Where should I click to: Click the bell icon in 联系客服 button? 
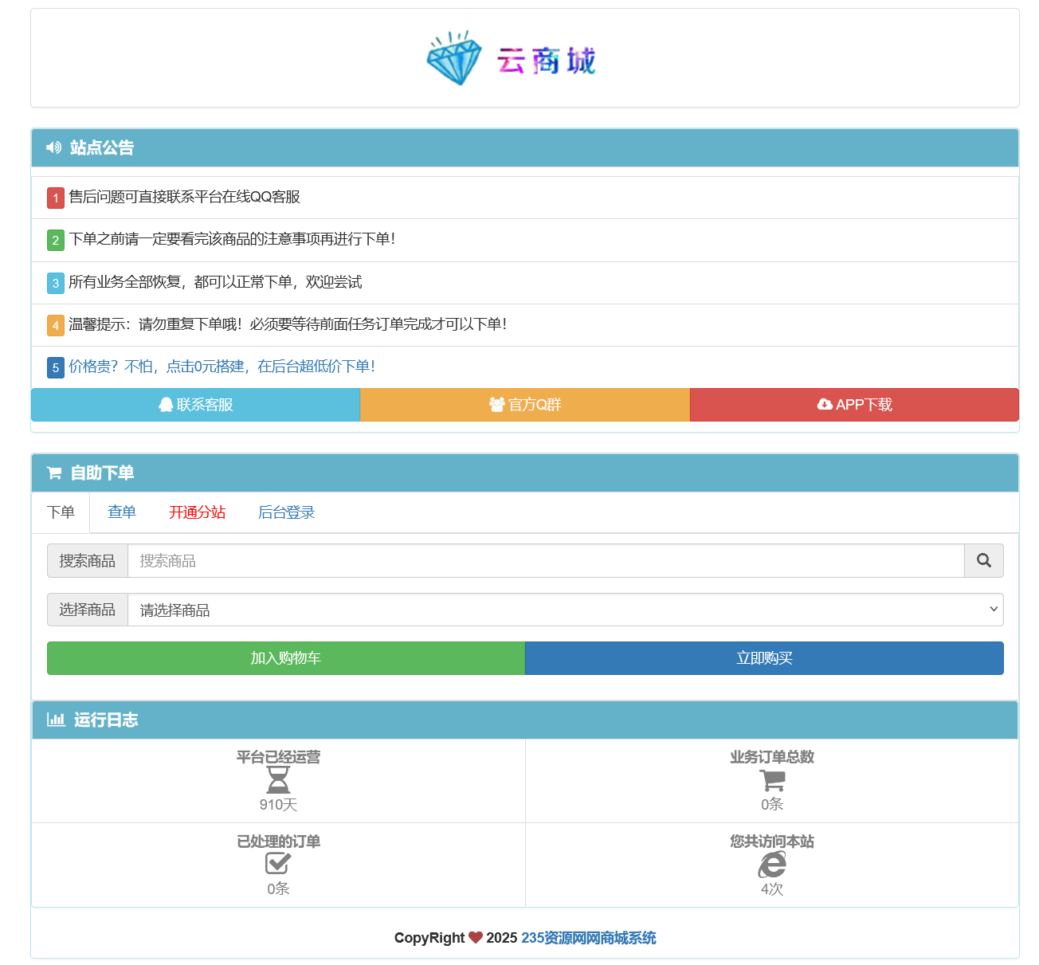[167, 404]
